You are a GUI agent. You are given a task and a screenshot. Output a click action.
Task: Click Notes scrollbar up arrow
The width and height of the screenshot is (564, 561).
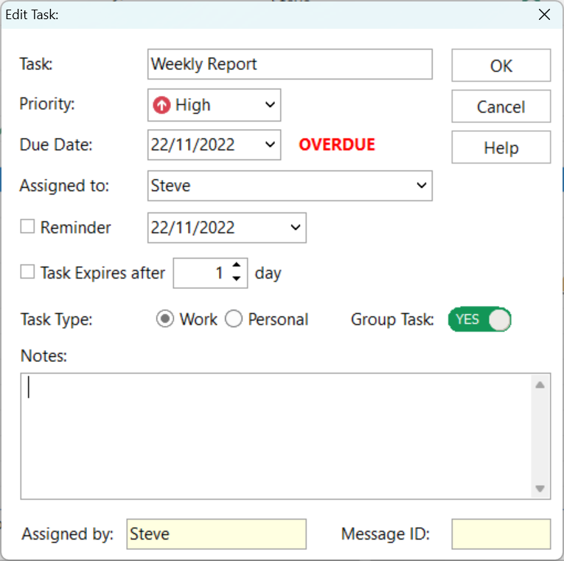pos(540,385)
